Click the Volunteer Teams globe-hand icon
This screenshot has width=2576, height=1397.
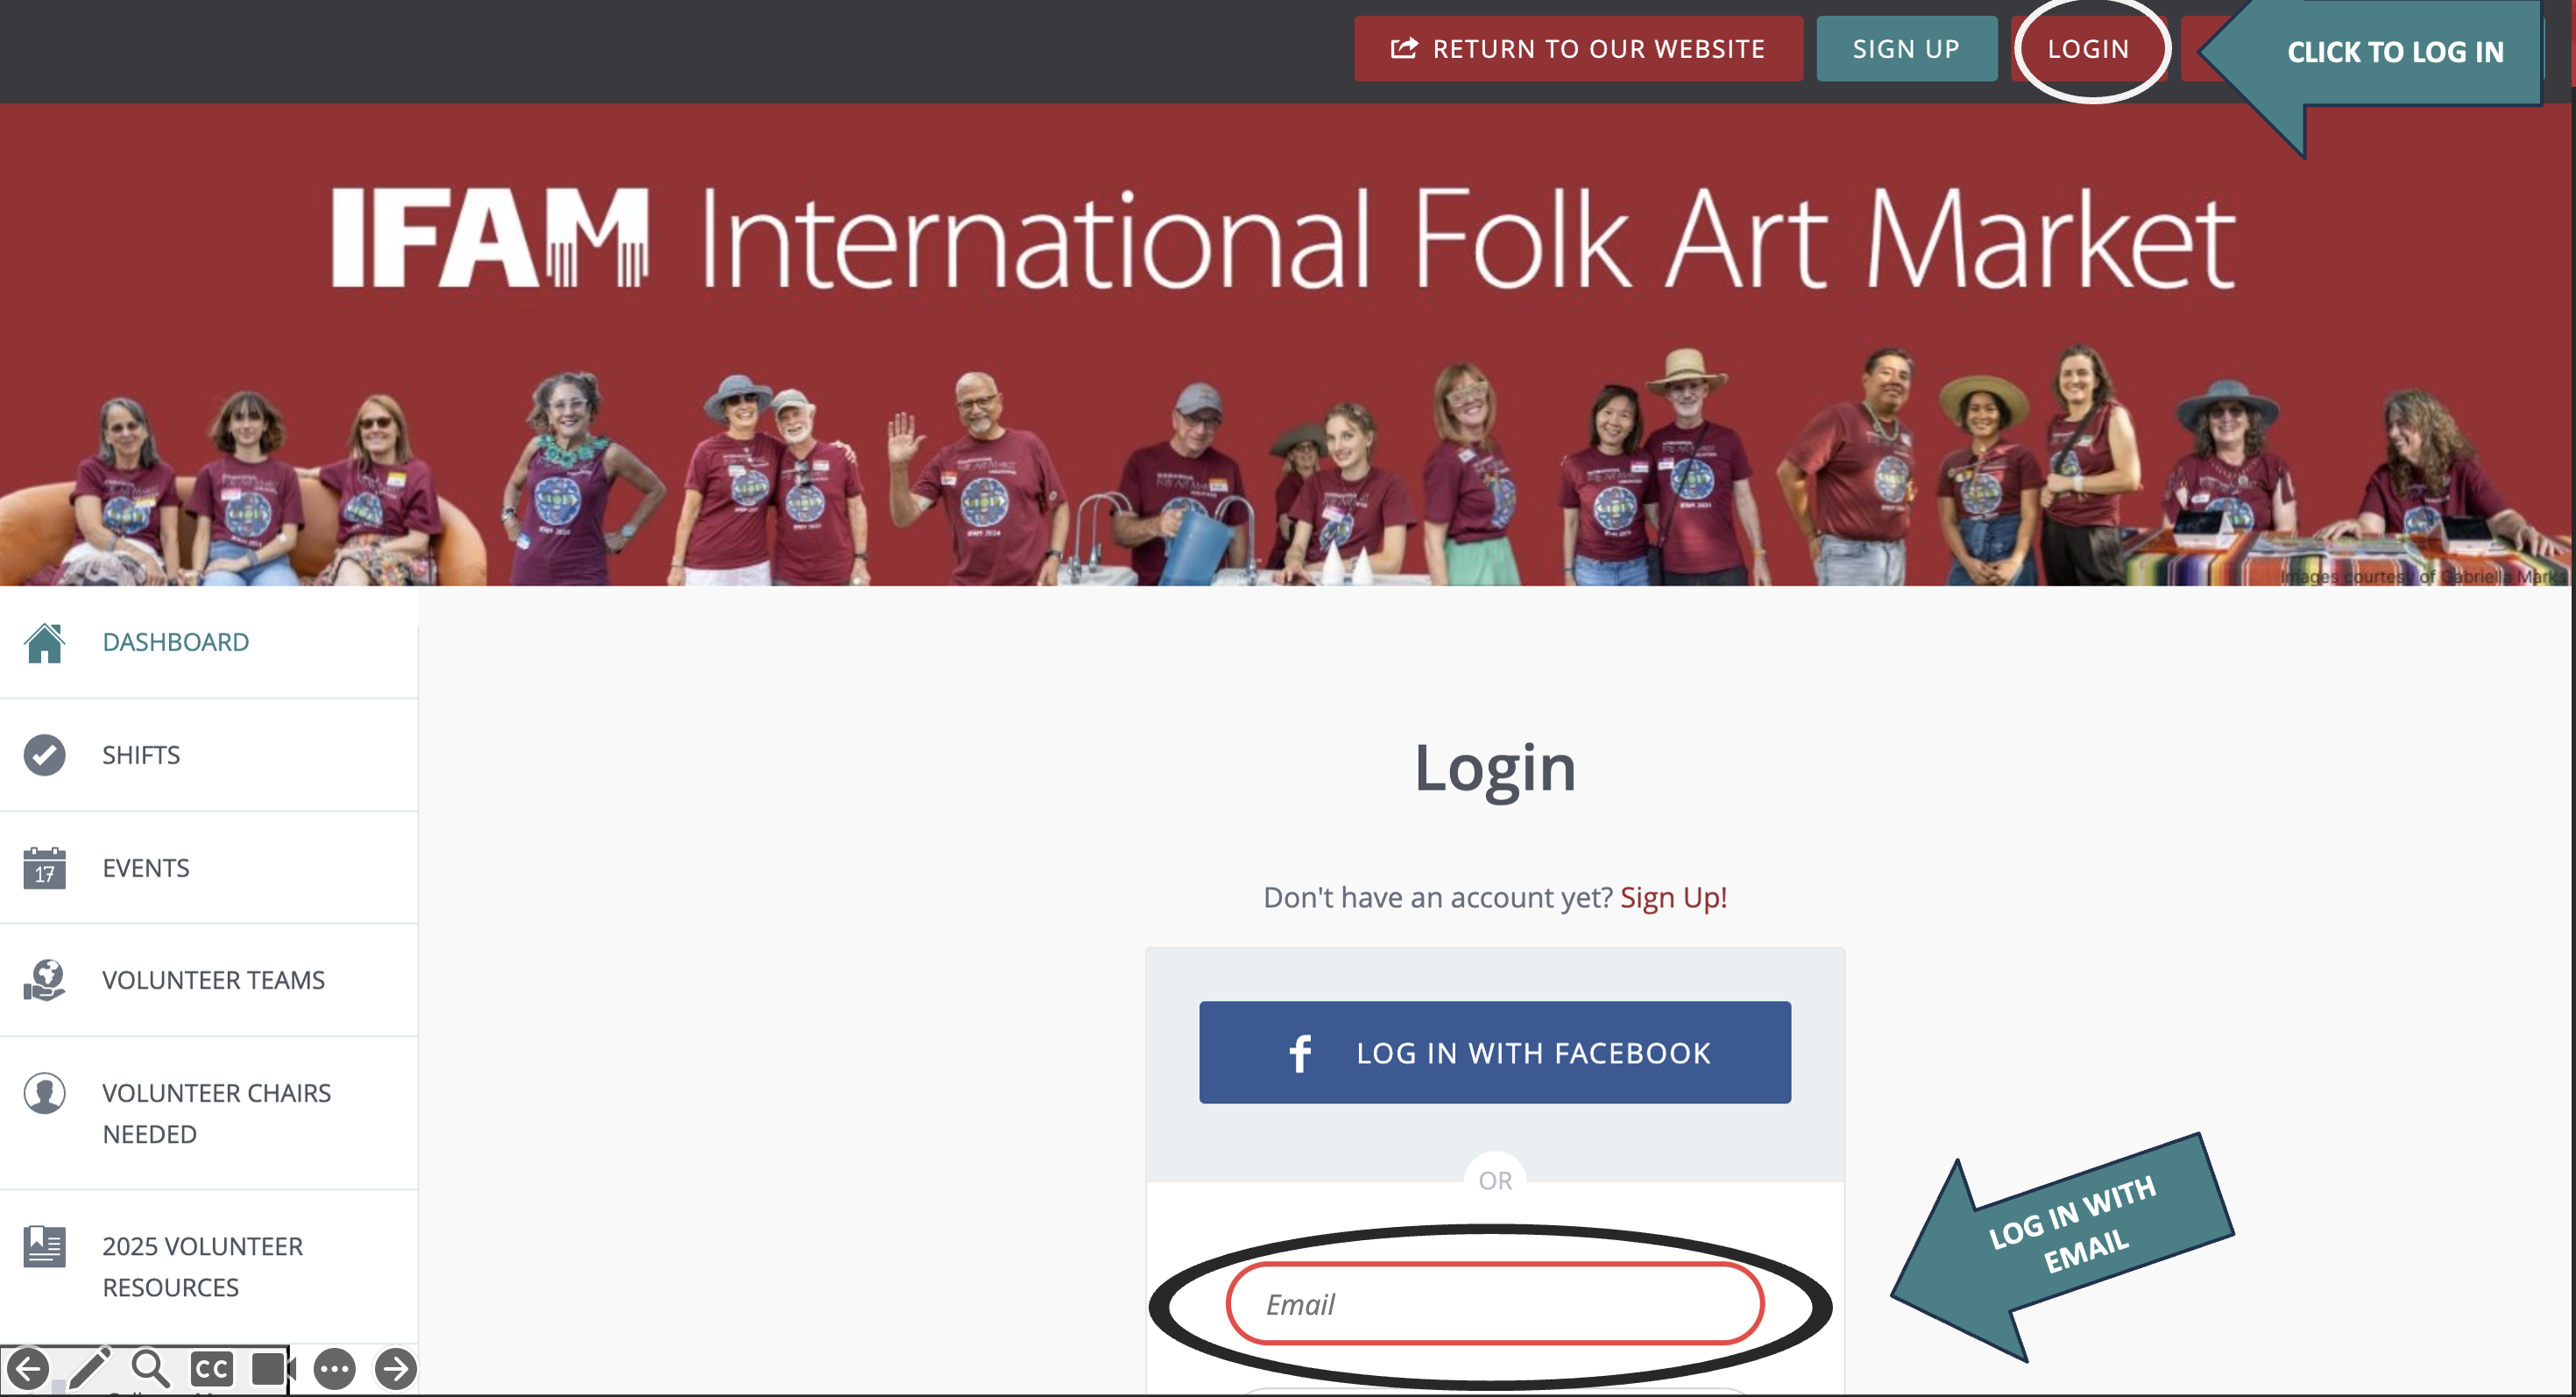click(44, 980)
